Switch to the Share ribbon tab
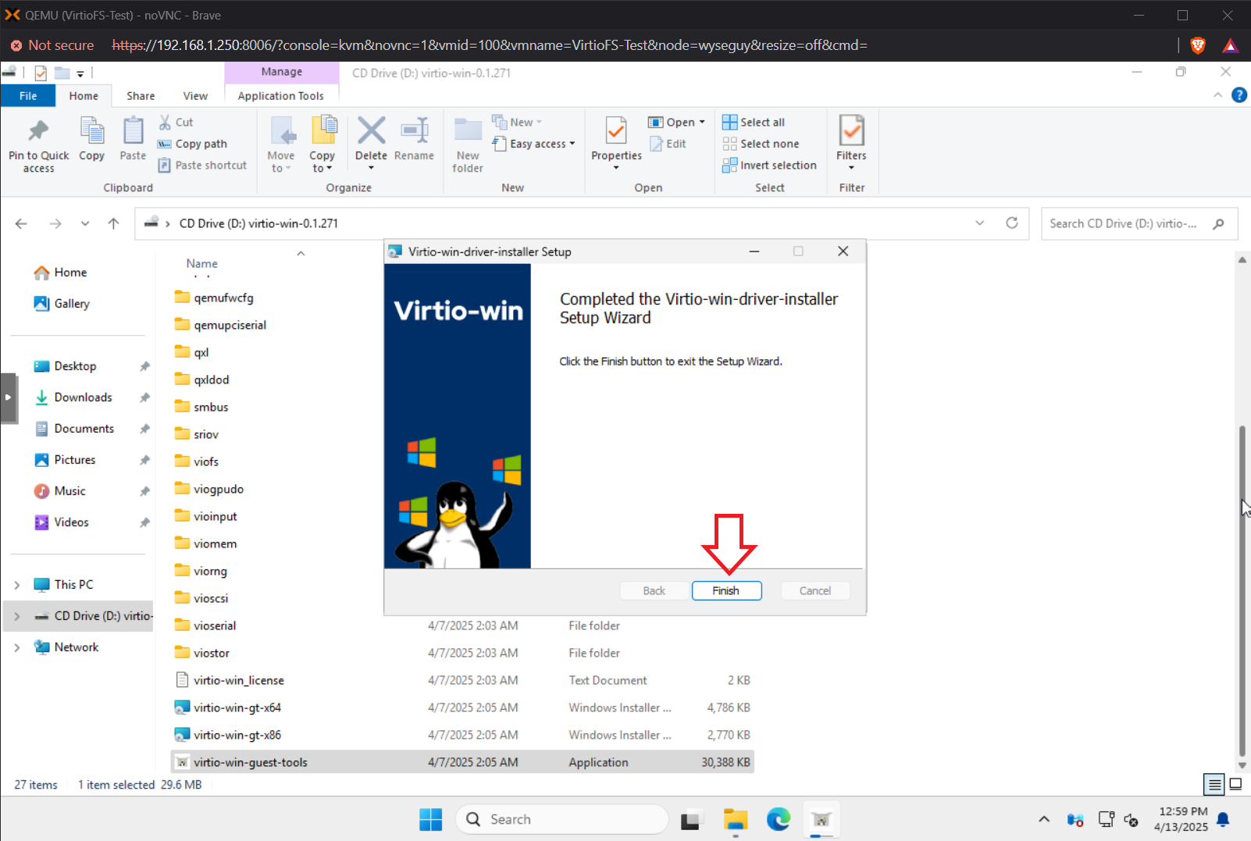This screenshot has height=841, width=1251. pyautogui.click(x=141, y=95)
